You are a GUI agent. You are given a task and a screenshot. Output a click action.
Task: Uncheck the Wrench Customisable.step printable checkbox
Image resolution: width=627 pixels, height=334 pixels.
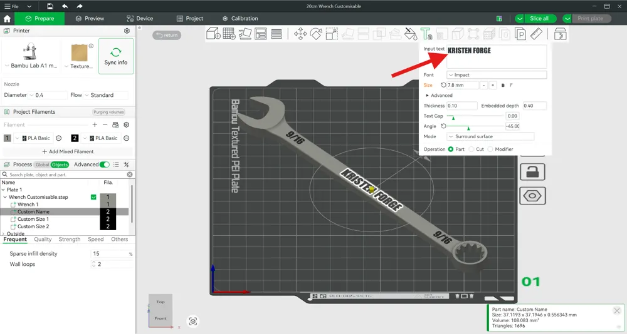(93, 197)
